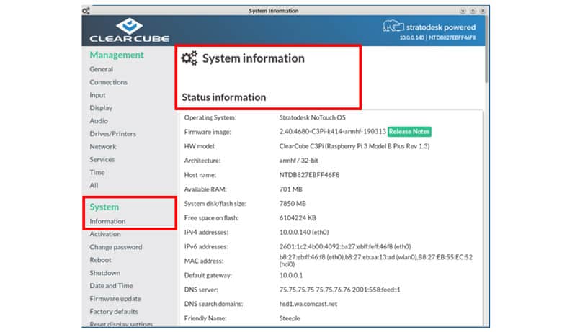Click the DNS server value 75.75.75.75
This screenshot has width=562, height=332.
(340, 290)
